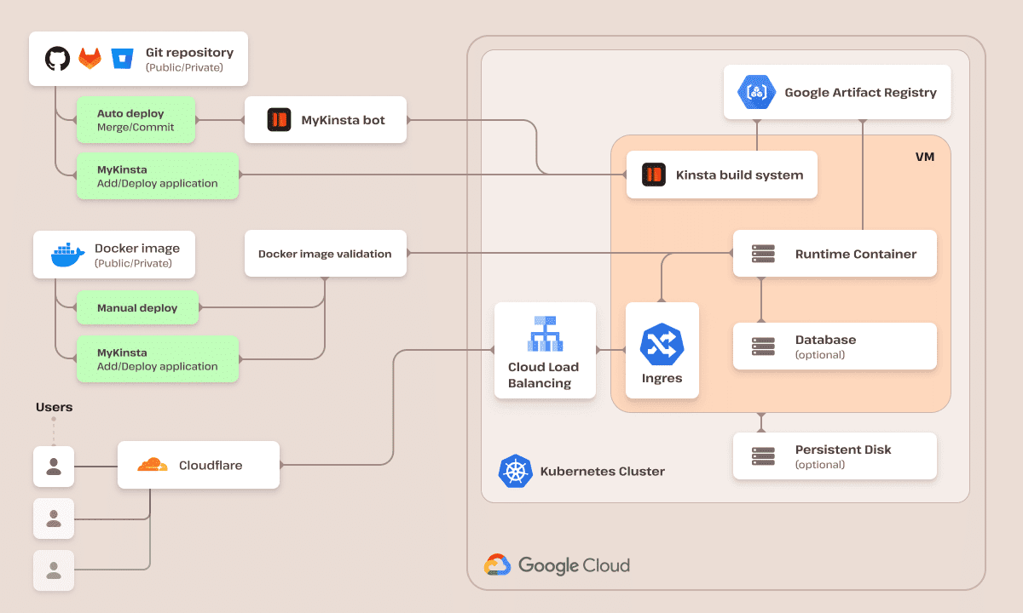The width and height of the screenshot is (1023, 613).
Task: Click the GitHub icon in Git repository card
Action: pyautogui.click(x=55, y=58)
